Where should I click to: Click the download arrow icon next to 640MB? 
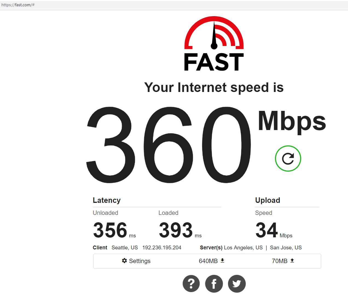222,261
